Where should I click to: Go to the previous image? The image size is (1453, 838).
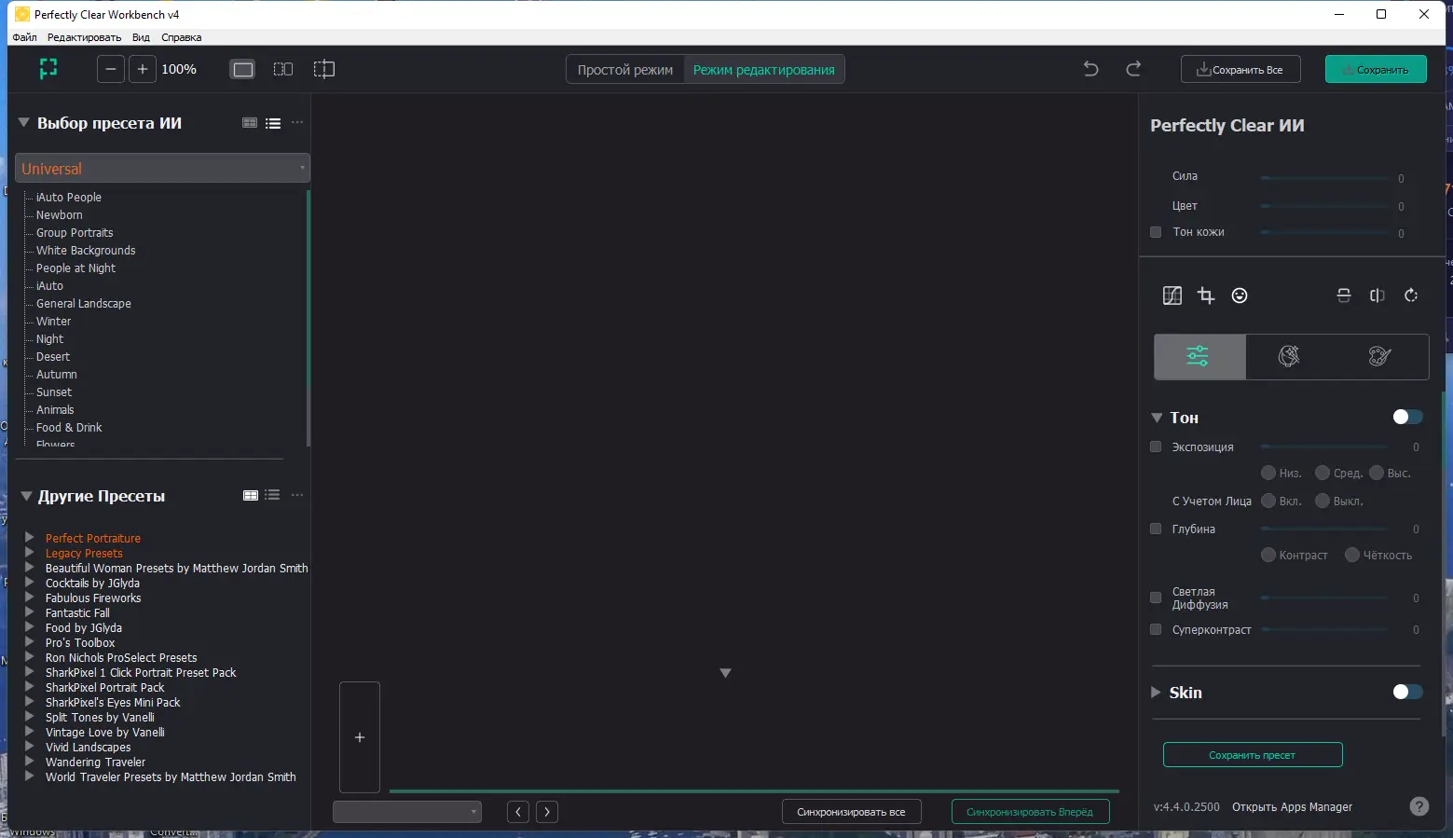coord(518,812)
